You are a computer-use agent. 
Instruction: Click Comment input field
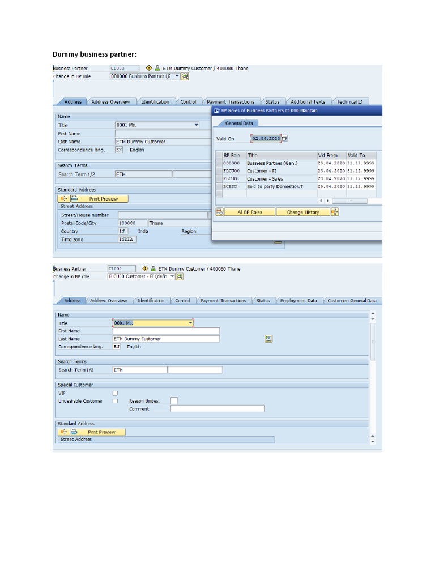(x=217, y=409)
